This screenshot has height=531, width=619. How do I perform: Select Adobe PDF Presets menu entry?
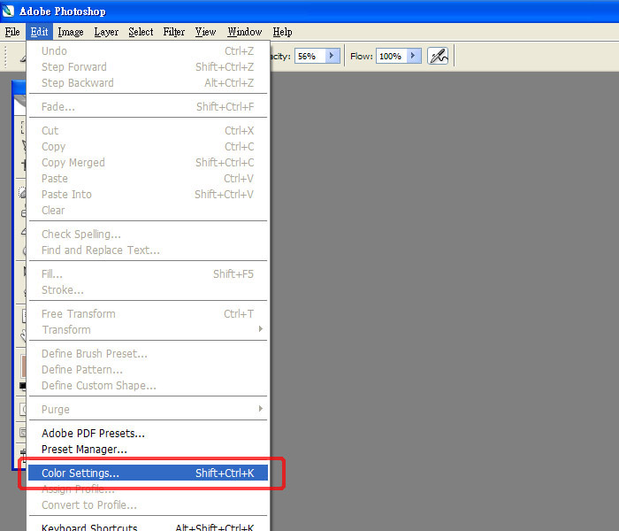93,434
